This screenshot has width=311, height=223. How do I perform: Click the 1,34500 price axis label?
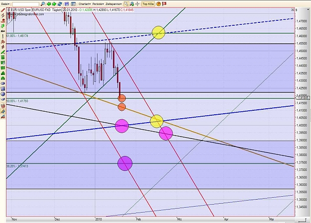[302, 207]
